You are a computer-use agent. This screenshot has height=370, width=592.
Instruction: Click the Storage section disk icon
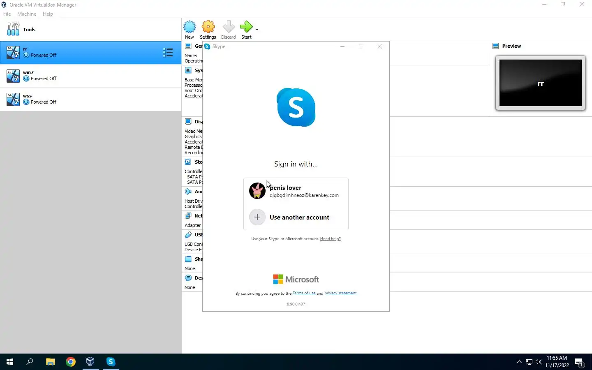pyautogui.click(x=188, y=162)
